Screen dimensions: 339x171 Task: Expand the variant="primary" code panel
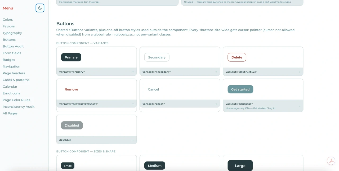coord(96,72)
